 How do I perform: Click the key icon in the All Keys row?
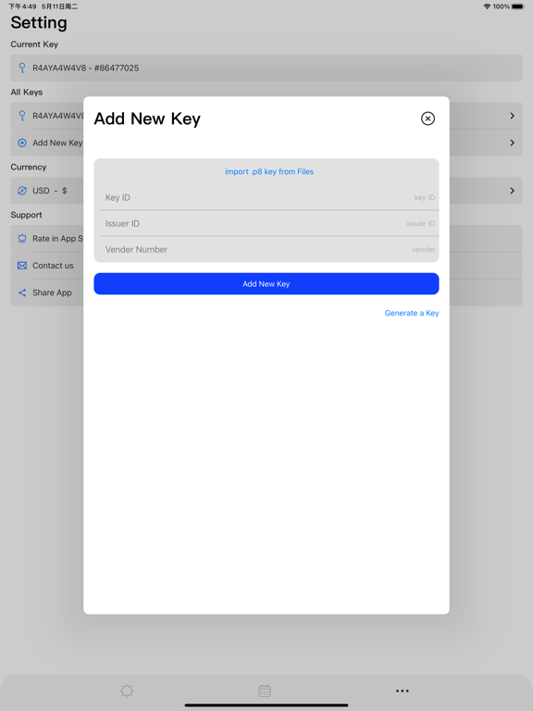click(x=22, y=116)
